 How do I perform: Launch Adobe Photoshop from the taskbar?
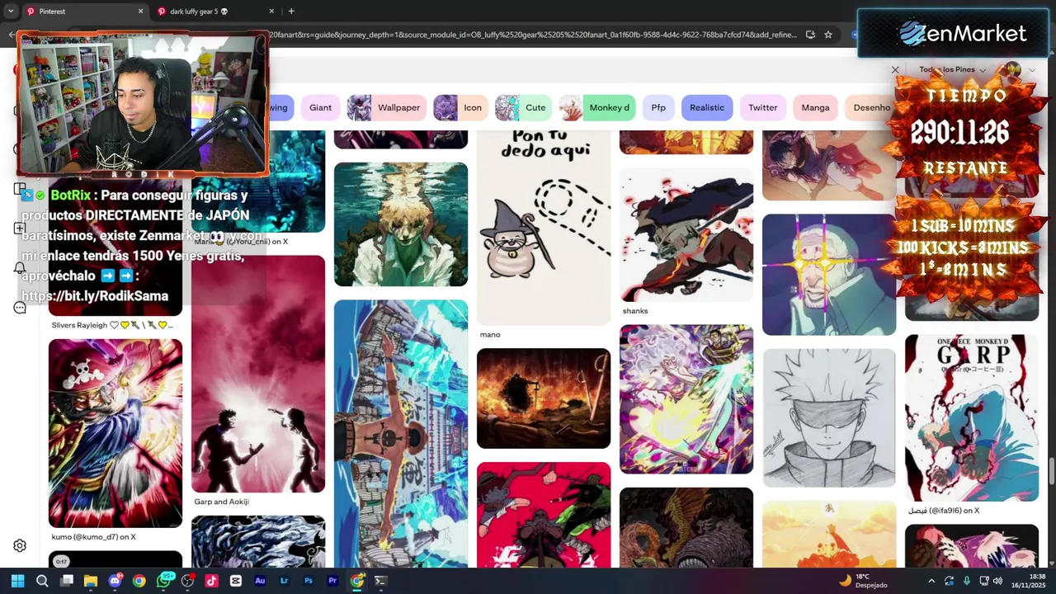tap(309, 581)
